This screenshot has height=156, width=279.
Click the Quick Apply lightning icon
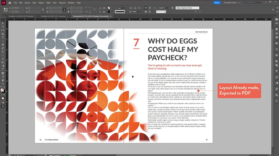pos(273,10)
